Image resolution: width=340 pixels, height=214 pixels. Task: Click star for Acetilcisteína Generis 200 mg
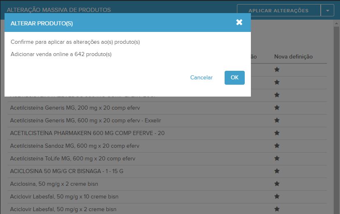(x=277, y=108)
